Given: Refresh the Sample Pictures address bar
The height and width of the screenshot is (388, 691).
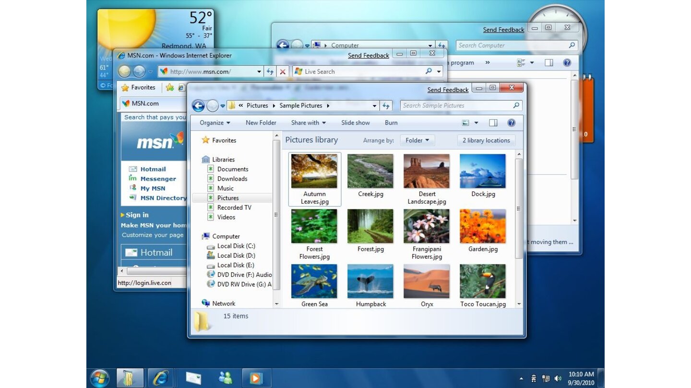Looking at the screenshot, I should (386, 106).
